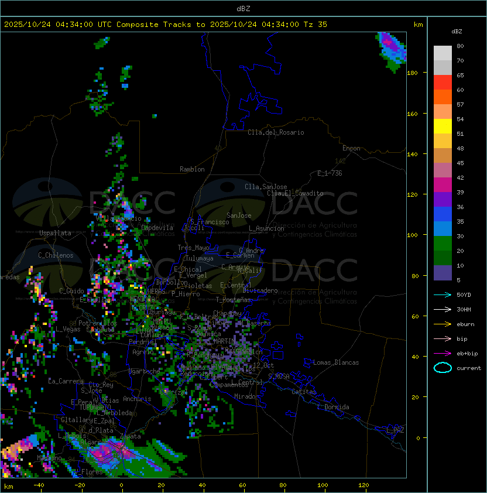
Task: Click the Potrerillos place label
Action: pyautogui.click(x=98, y=323)
